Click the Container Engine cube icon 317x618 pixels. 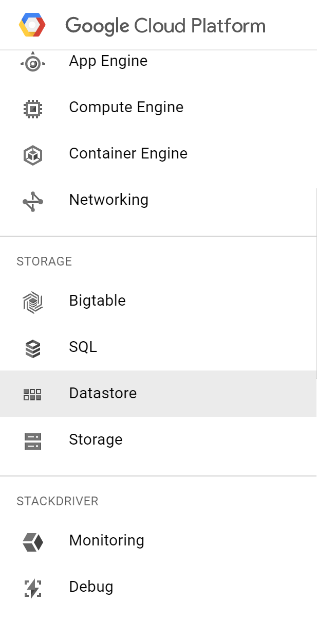coord(33,154)
